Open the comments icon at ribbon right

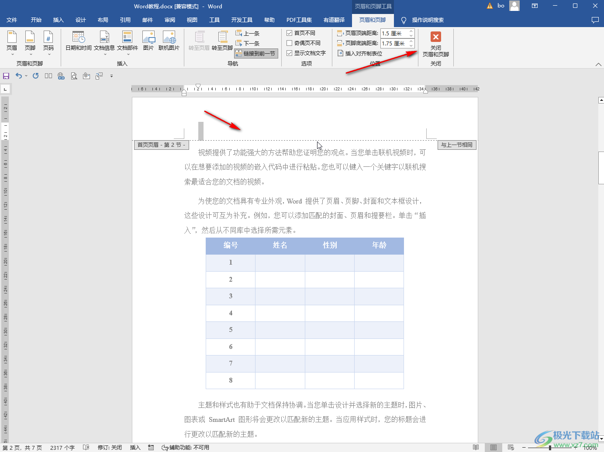coord(595,20)
